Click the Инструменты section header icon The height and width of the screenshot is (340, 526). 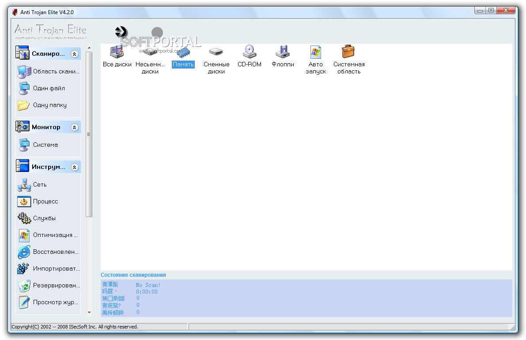pos(23,166)
